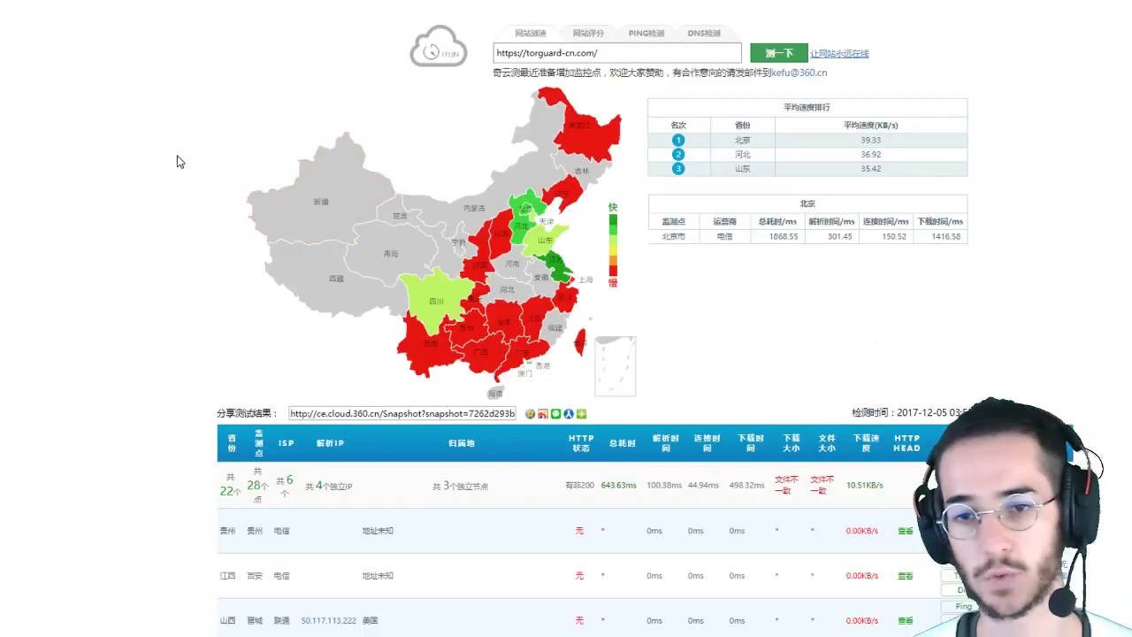Click rank 2 badge for 河北
Screen dimensions: 1132x637
678,154
